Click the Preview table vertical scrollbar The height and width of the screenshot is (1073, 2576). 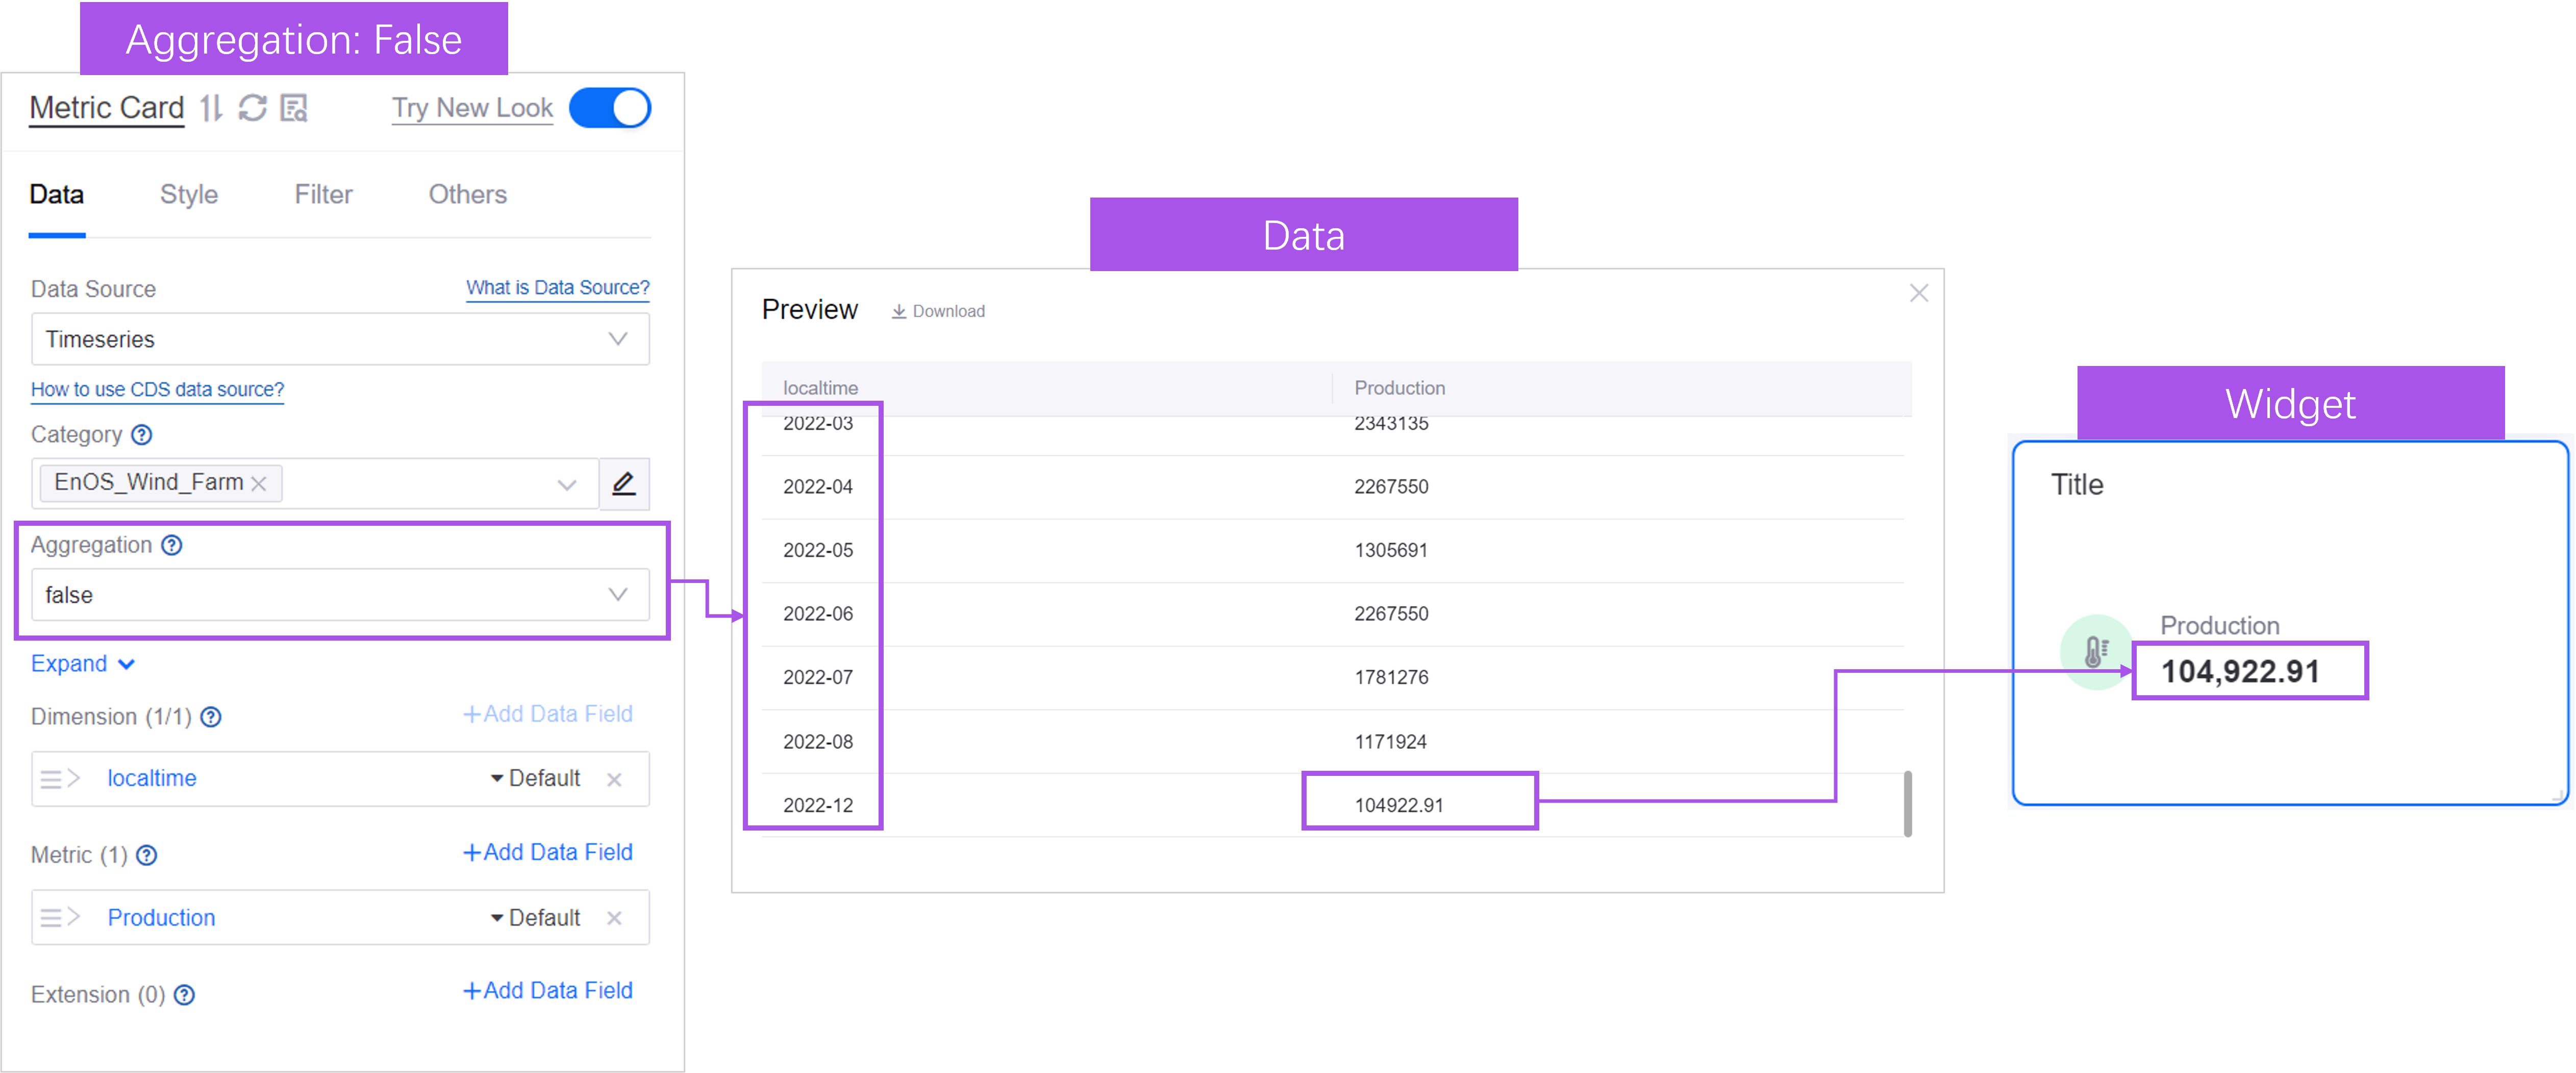tap(1907, 803)
